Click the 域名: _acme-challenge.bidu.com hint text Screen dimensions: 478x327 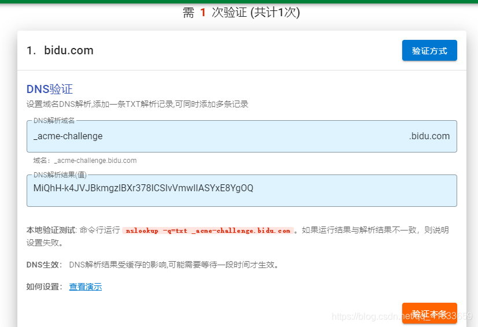point(85,161)
